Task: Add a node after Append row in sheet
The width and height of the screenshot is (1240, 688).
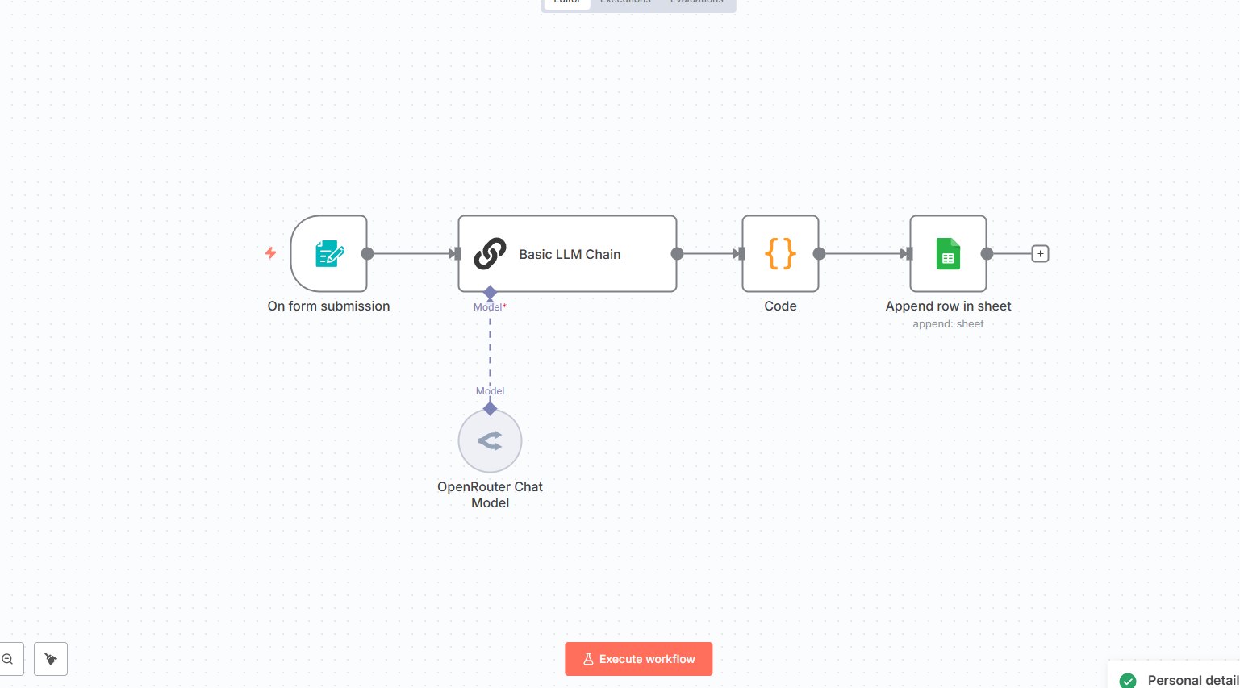Action: point(1040,253)
